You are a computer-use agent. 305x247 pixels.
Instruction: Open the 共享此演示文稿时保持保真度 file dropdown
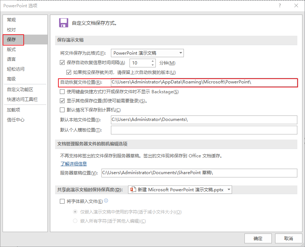[180, 189]
